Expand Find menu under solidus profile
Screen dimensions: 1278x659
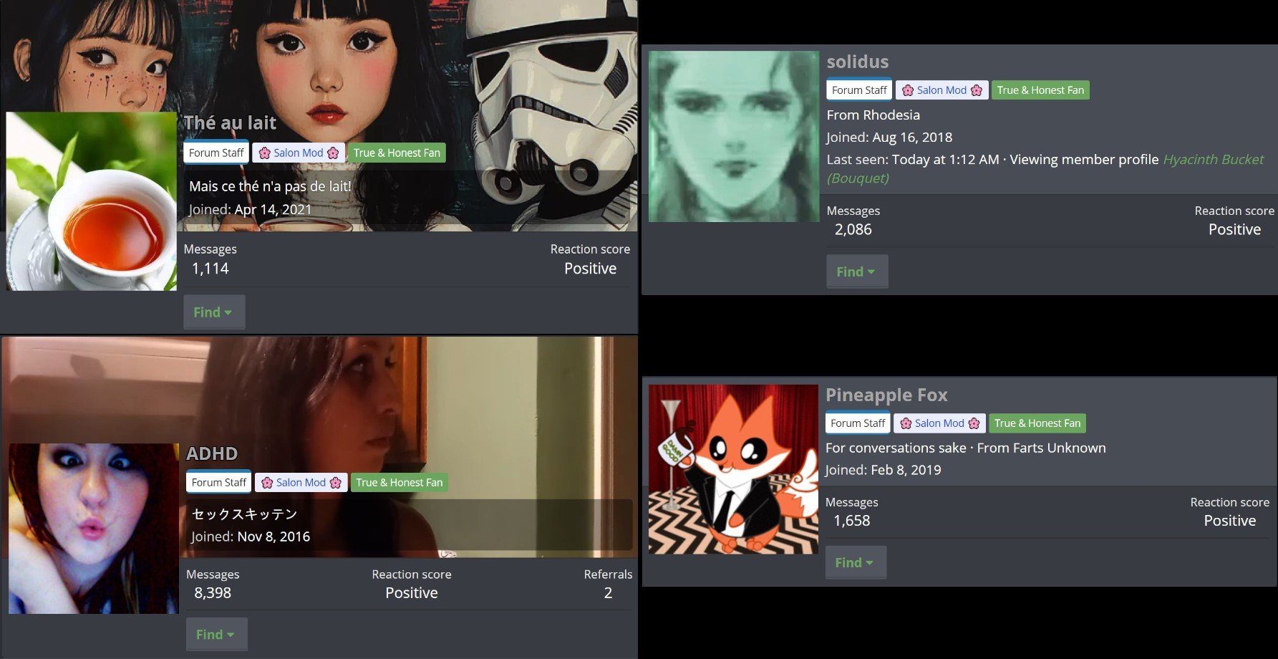[x=856, y=271]
